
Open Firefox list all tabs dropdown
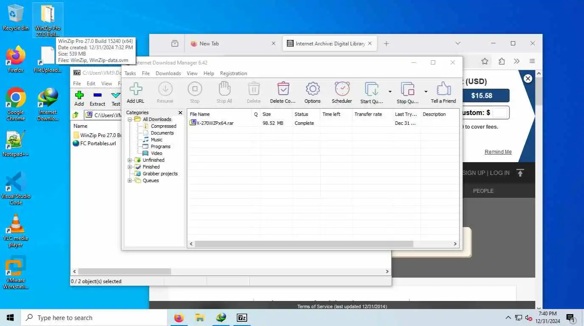pyautogui.click(x=458, y=43)
